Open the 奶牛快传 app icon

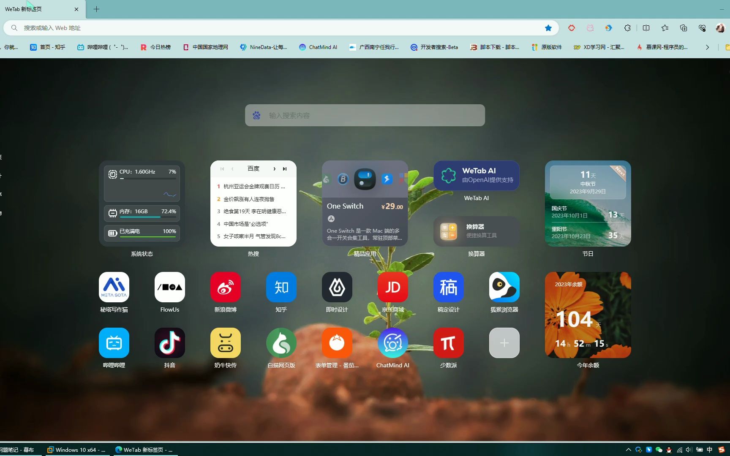click(226, 343)
